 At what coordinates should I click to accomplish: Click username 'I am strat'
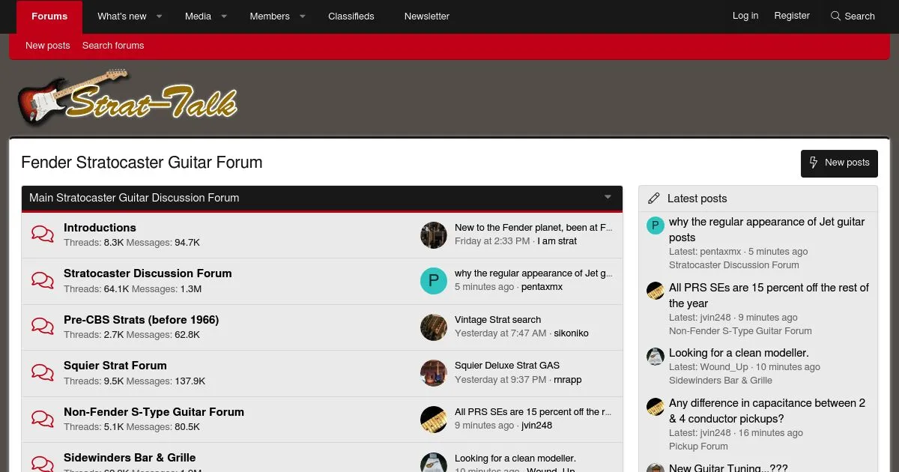click(x=557, y=241)
